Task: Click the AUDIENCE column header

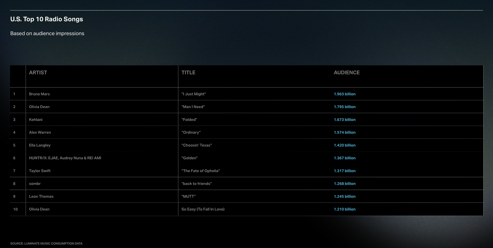Action: point(347,73)
